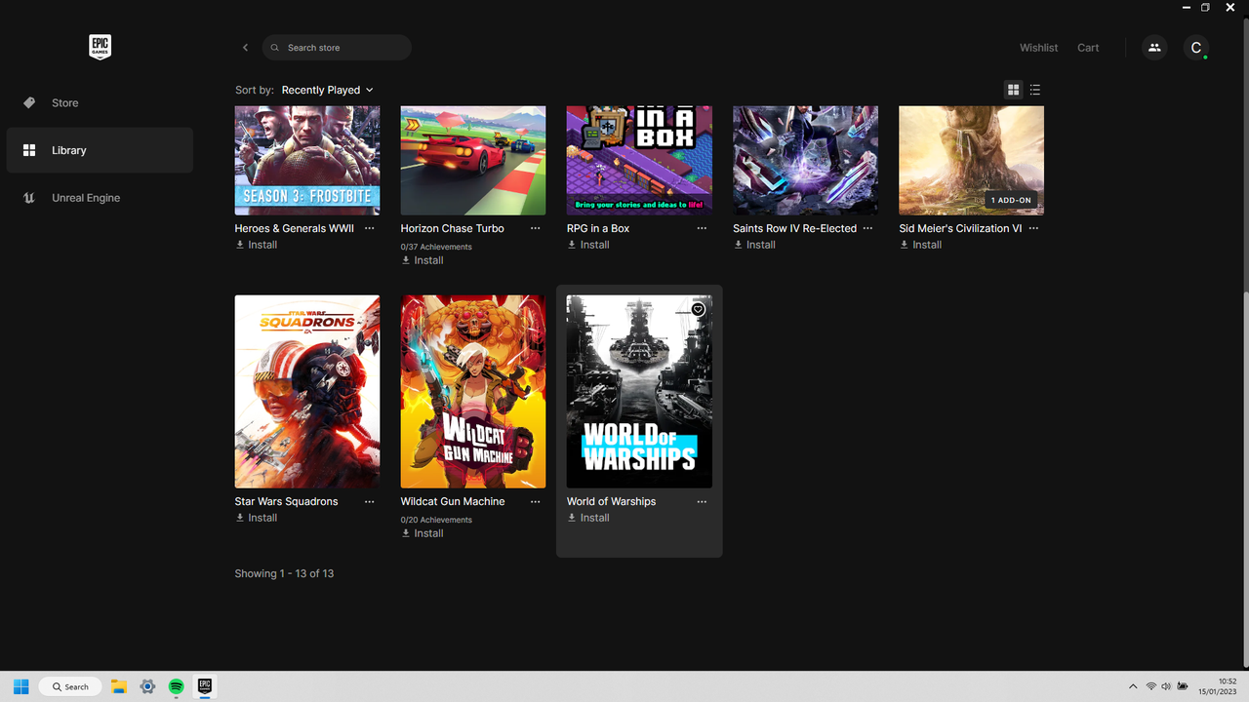Install Wildcat Gun Machine

tap(423, 533)
